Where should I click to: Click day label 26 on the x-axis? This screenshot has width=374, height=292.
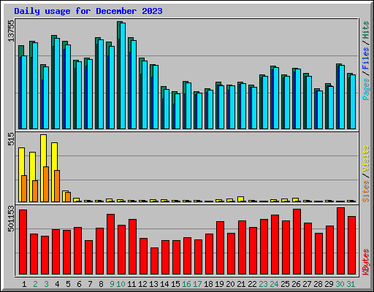[x=296, y=284]
